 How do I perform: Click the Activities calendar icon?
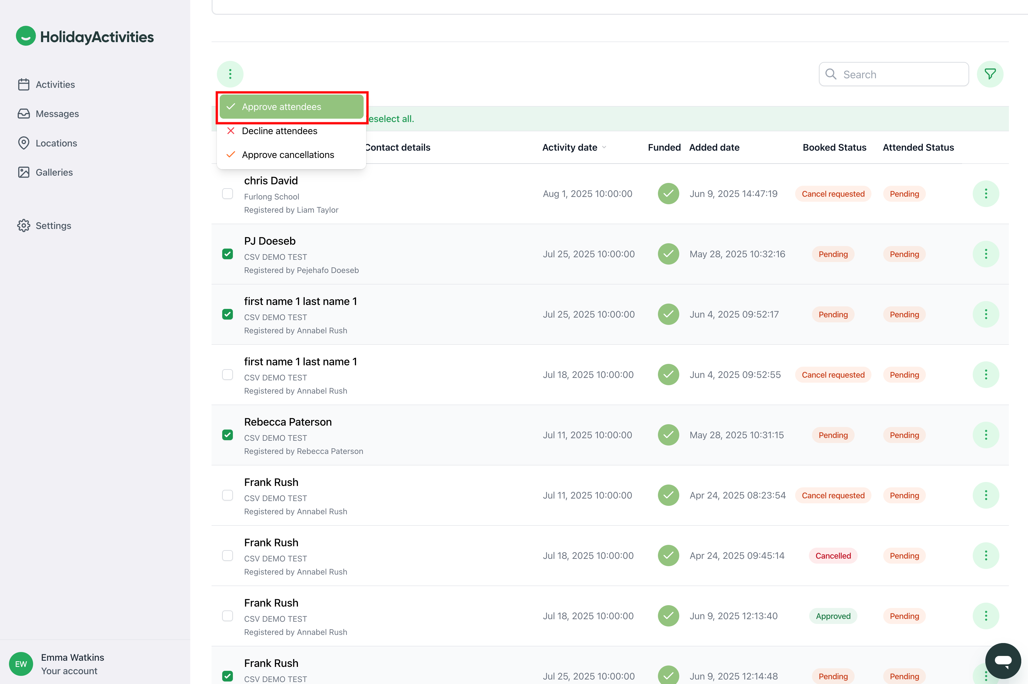(x=24, y=84)
